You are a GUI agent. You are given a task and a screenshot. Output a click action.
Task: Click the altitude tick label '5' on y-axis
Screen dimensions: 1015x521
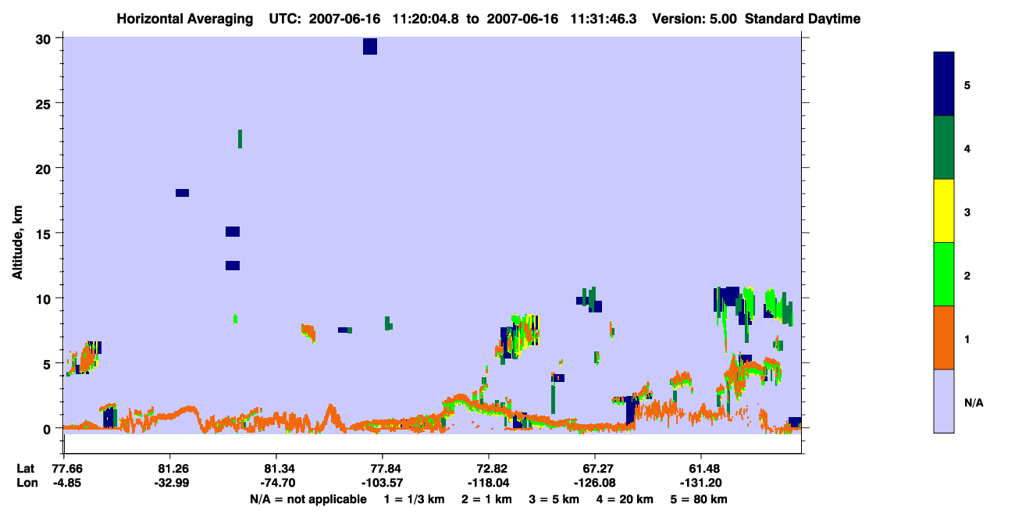[48, 363]
